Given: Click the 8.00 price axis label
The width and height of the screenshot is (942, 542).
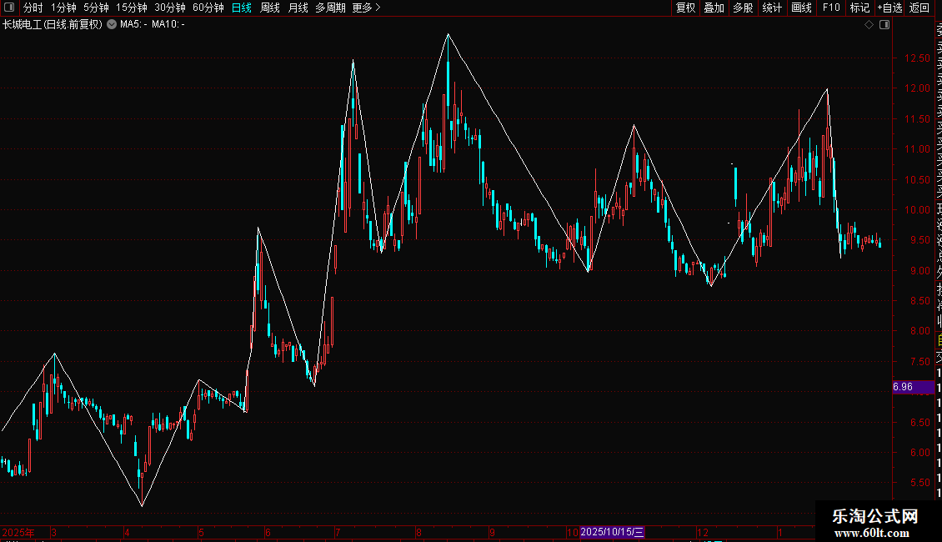Looking at the screenshot, I should pyautogui.click(x=919, y=331).
